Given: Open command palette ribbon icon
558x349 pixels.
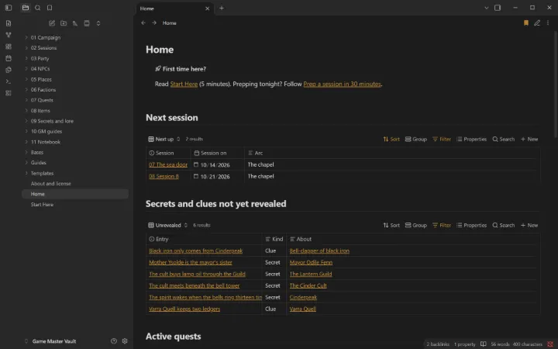Looking at the screenshot, I should 9,81.
